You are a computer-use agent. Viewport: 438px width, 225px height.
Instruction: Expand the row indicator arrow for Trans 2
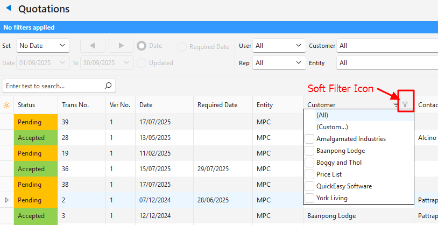tap(6, 200)
